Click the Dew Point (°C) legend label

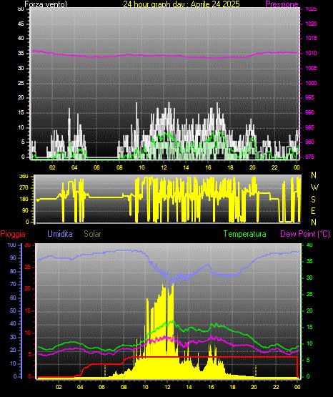[x=305, y=234]
